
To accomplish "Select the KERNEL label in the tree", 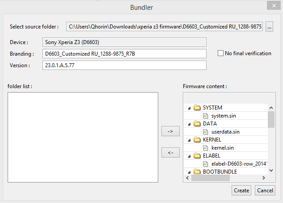I will [x=212, y=140].
